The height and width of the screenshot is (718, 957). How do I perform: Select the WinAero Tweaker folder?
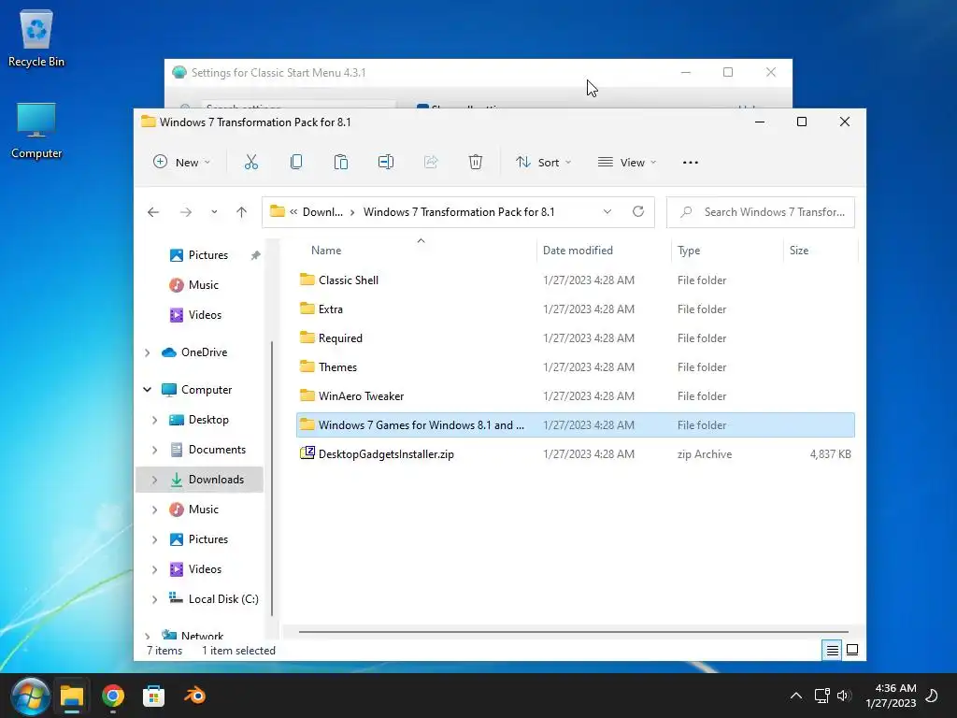(x=575, y=396)
